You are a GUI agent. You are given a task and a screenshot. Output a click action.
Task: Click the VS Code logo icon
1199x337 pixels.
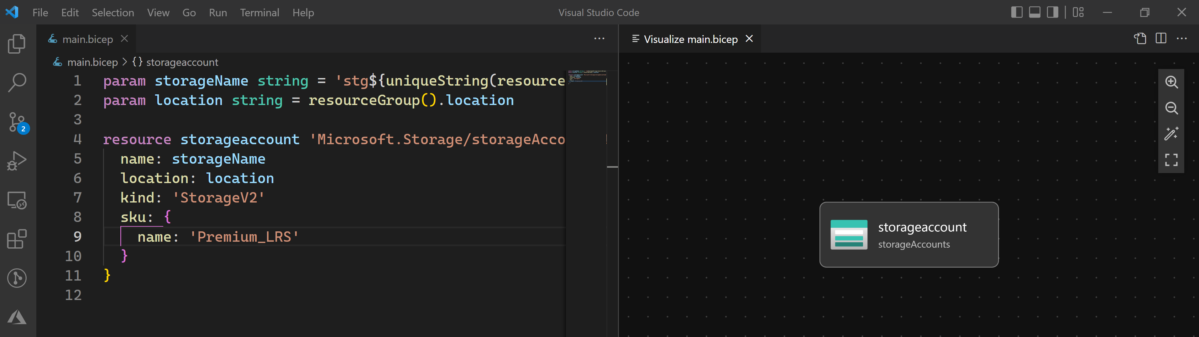(12, 12)
